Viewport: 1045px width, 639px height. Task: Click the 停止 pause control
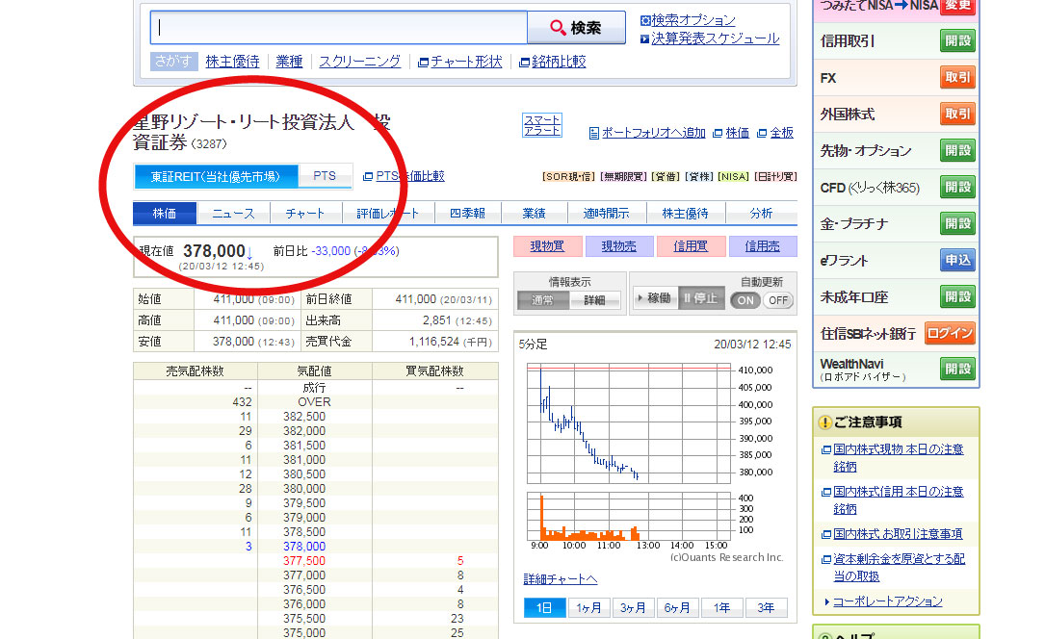coord(700,298)
